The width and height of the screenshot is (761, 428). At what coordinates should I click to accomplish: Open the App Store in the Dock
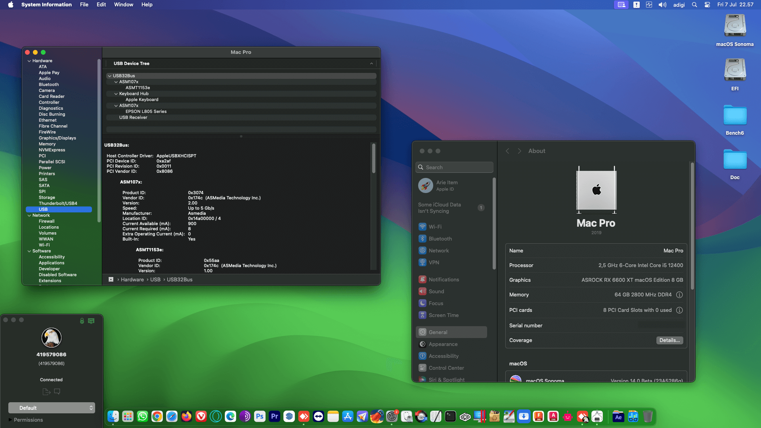[348, 417]
